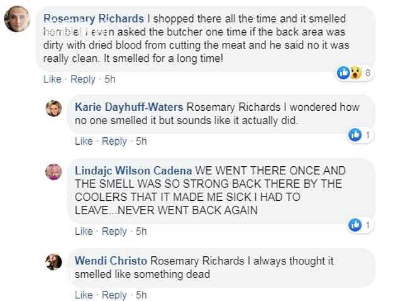Reply to Wendi Christo's comment
This screenshot has height=301, width=398.
pyautogui.click(x=114, y=295)
